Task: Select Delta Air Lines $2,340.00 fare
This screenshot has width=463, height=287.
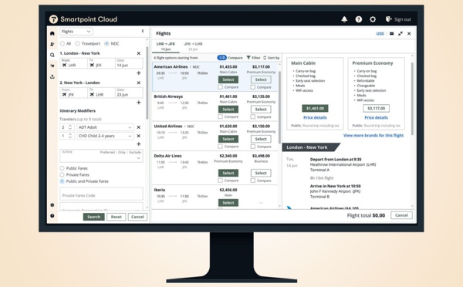Action: tap(228, 173)
